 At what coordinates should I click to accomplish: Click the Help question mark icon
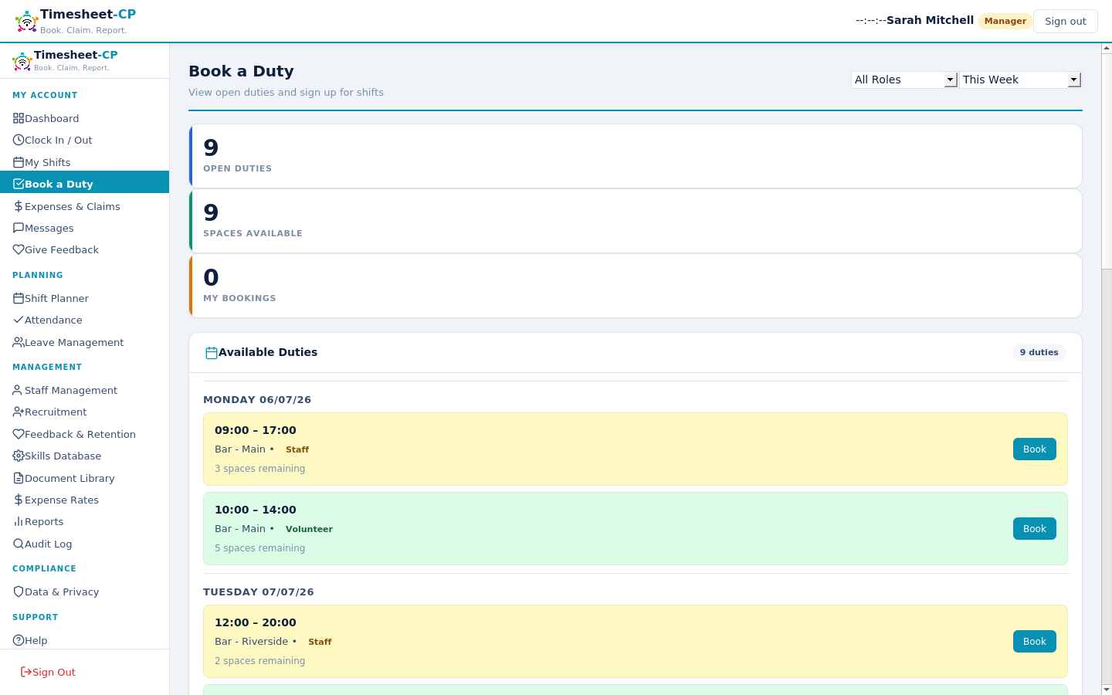pyautogui.click(x=19, y=640)
